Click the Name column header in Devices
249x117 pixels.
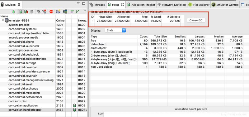[x=28, y=16]
